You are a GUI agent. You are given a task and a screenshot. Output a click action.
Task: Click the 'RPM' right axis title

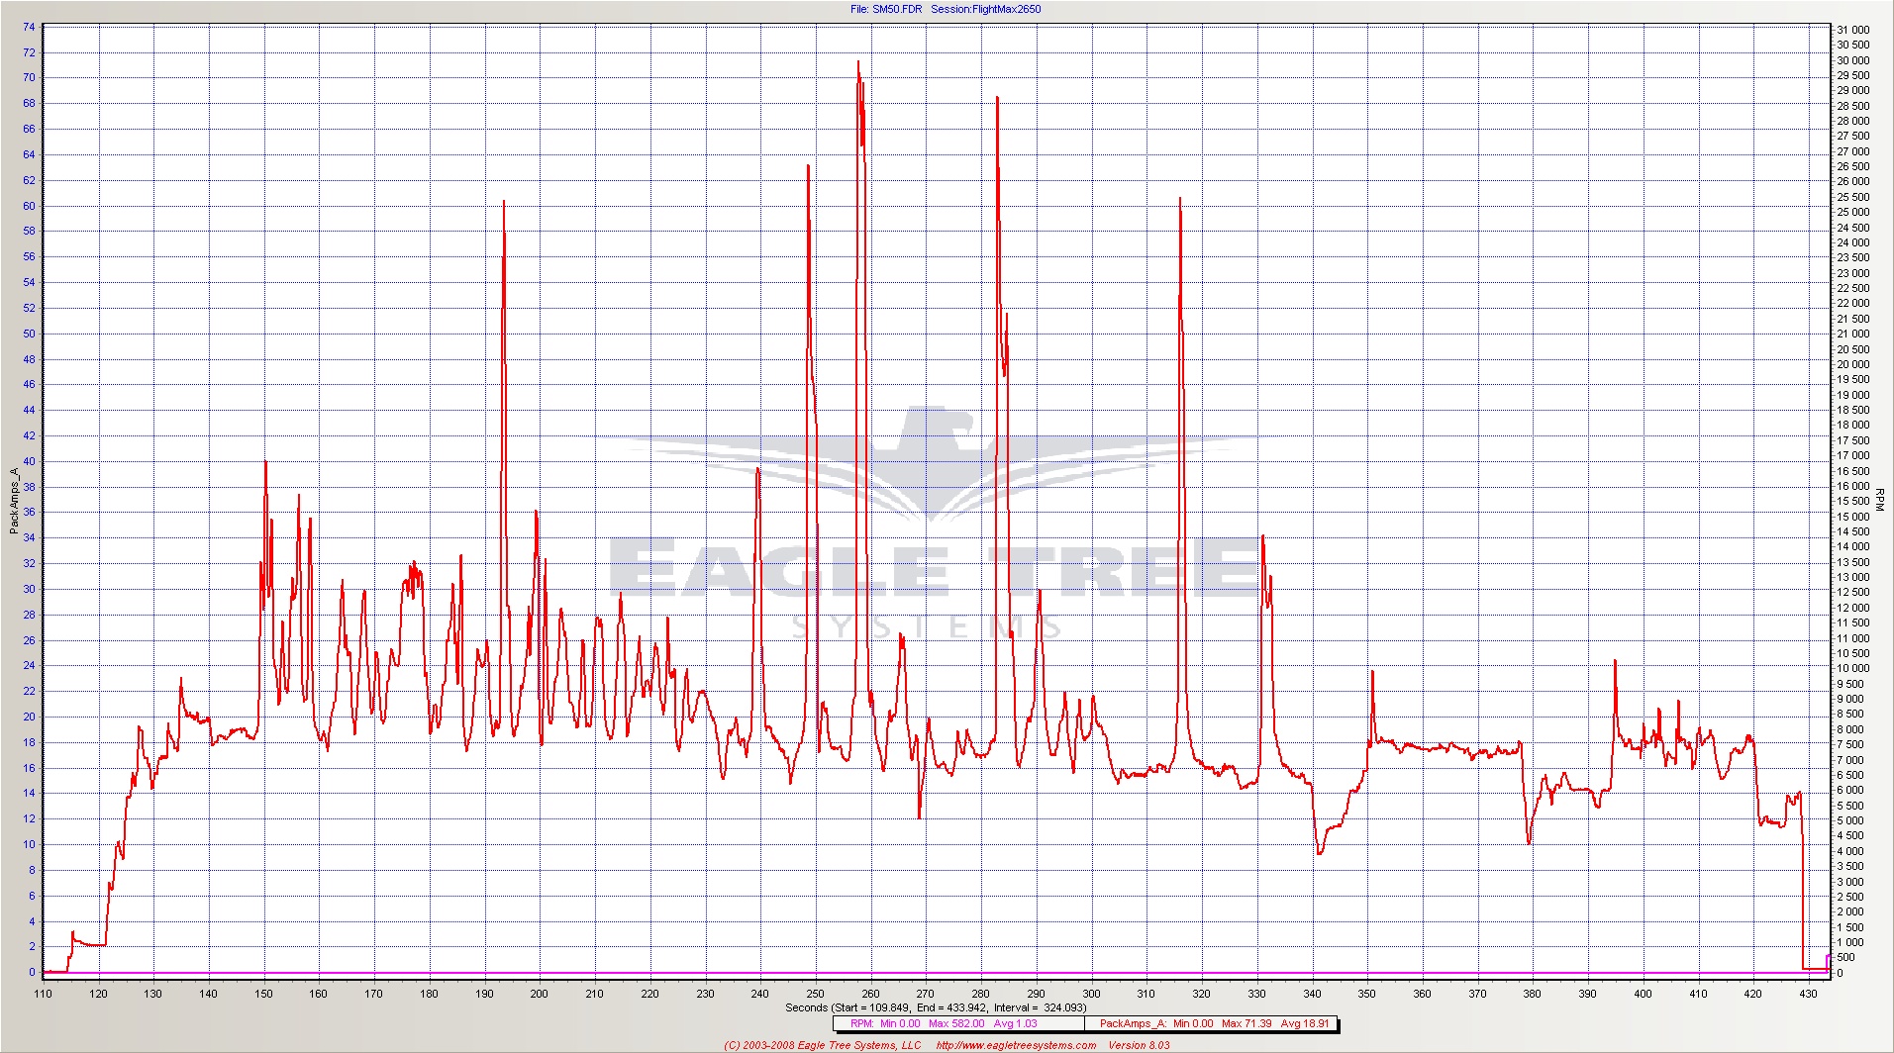(x=1878, y=500)
